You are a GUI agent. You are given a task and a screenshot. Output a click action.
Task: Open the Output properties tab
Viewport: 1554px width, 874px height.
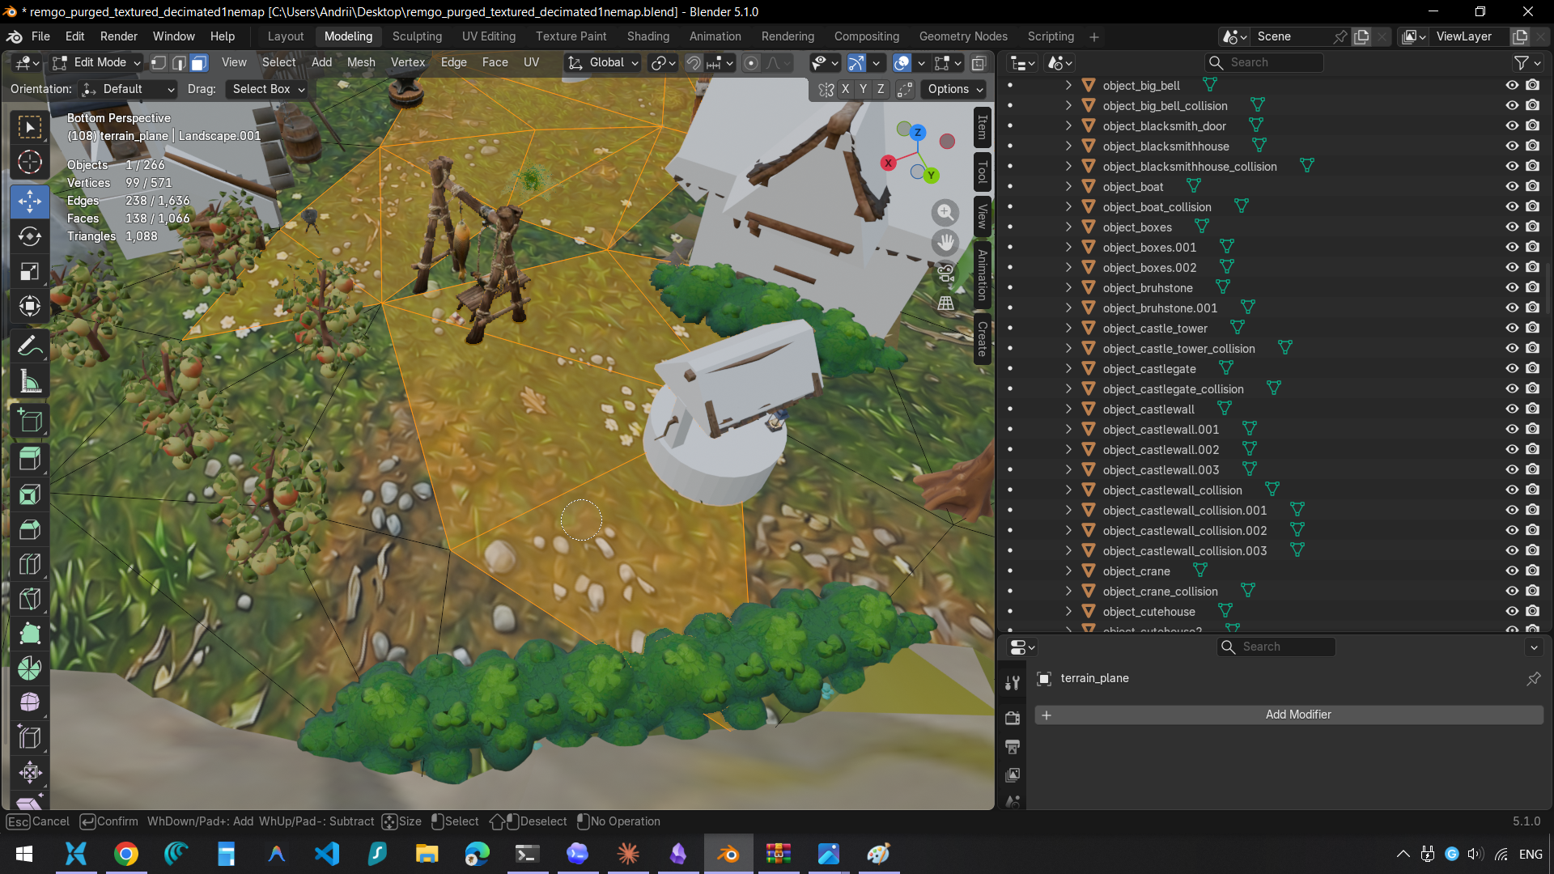[1013, 746]
